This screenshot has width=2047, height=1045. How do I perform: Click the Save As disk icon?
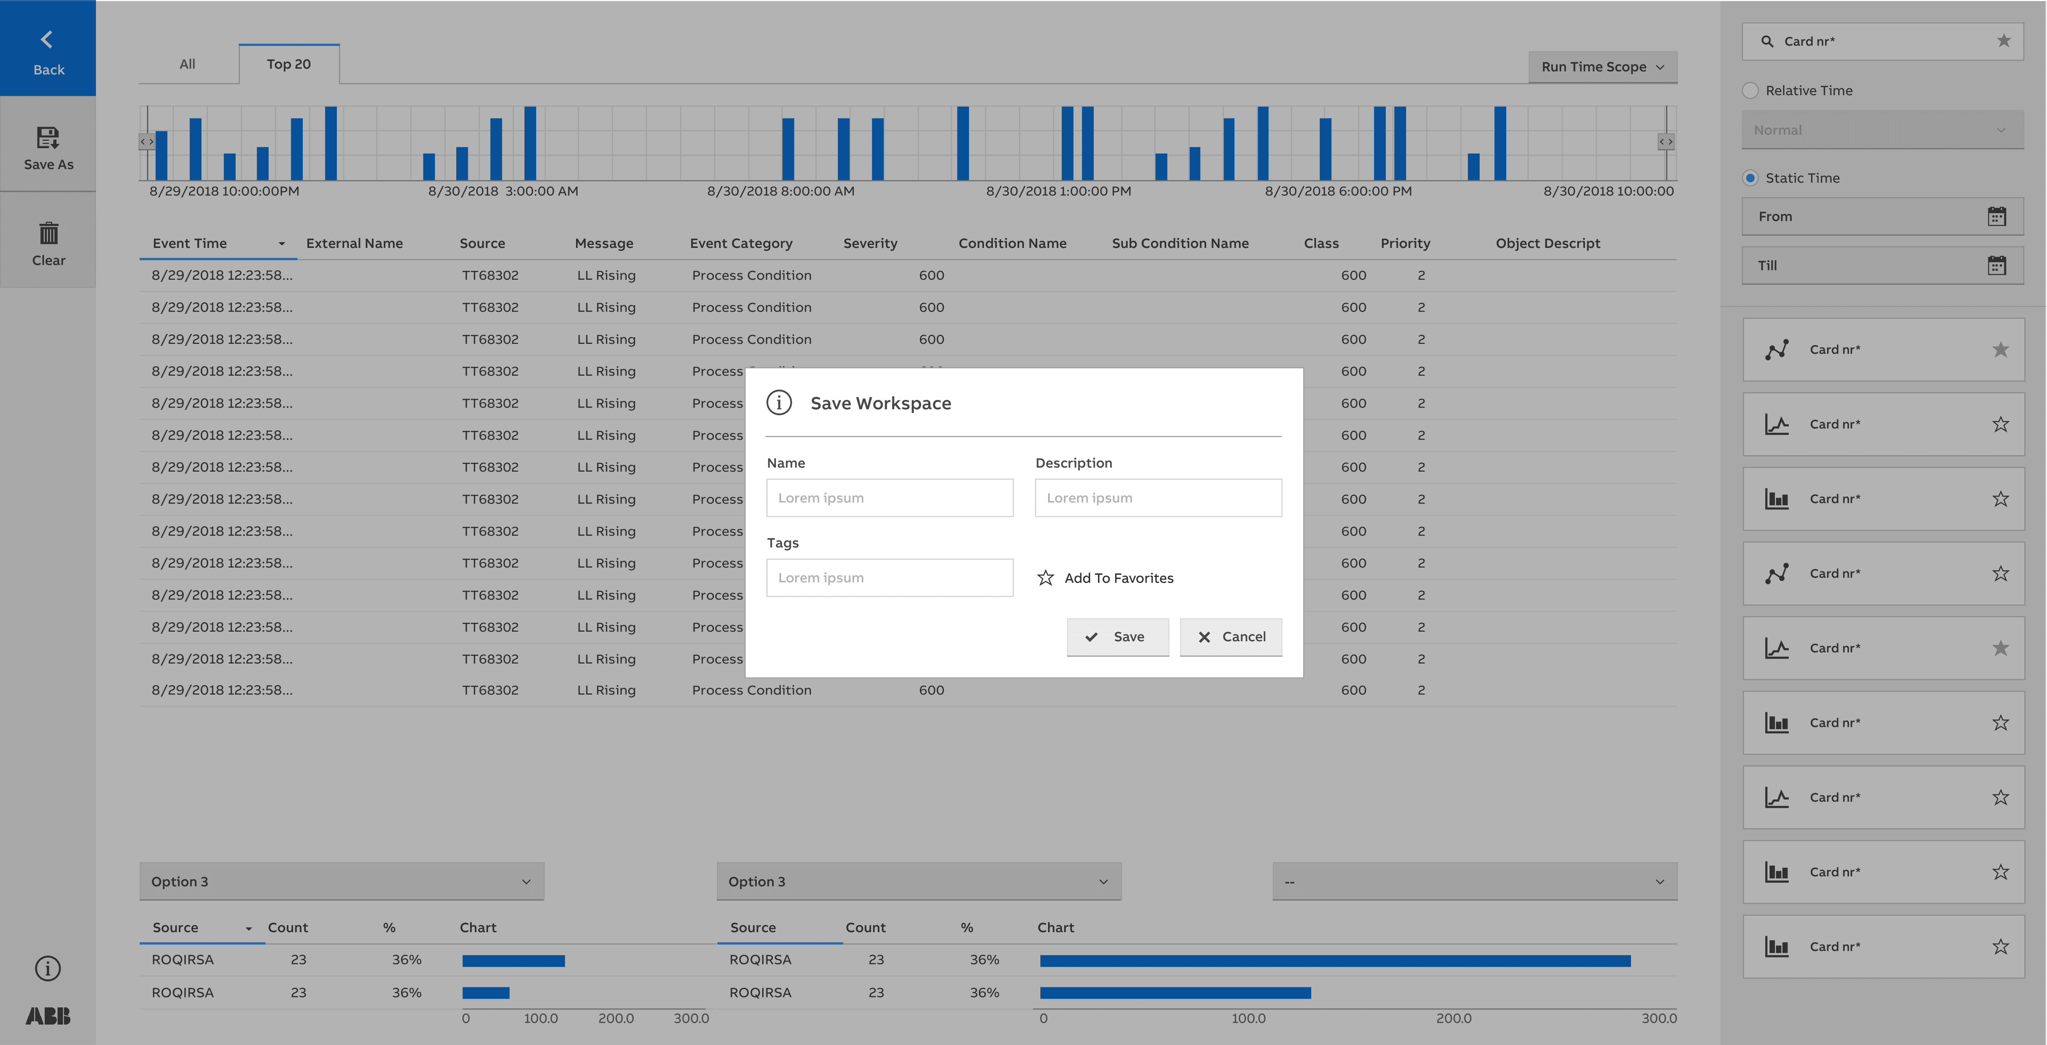pyautogui.click(x=48, y=137)
